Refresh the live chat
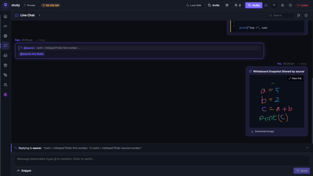The height and width of the screenshot is (176, 313). point(299,16)
